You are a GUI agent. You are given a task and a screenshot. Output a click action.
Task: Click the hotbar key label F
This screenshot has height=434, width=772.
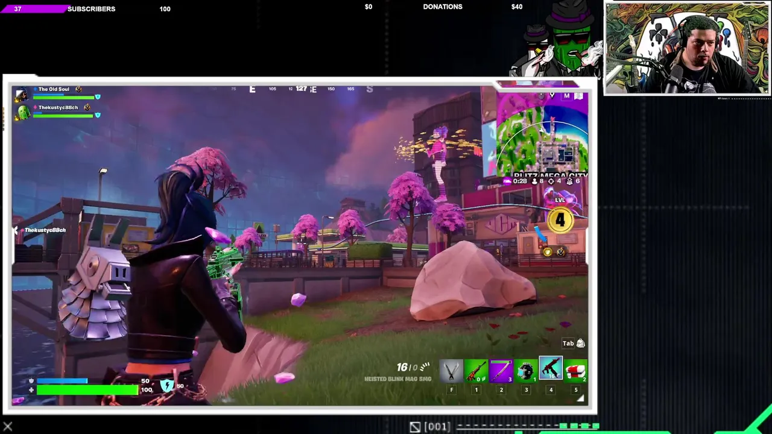point(451,390)
